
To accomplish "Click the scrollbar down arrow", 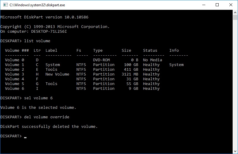I will pos(235,151).
